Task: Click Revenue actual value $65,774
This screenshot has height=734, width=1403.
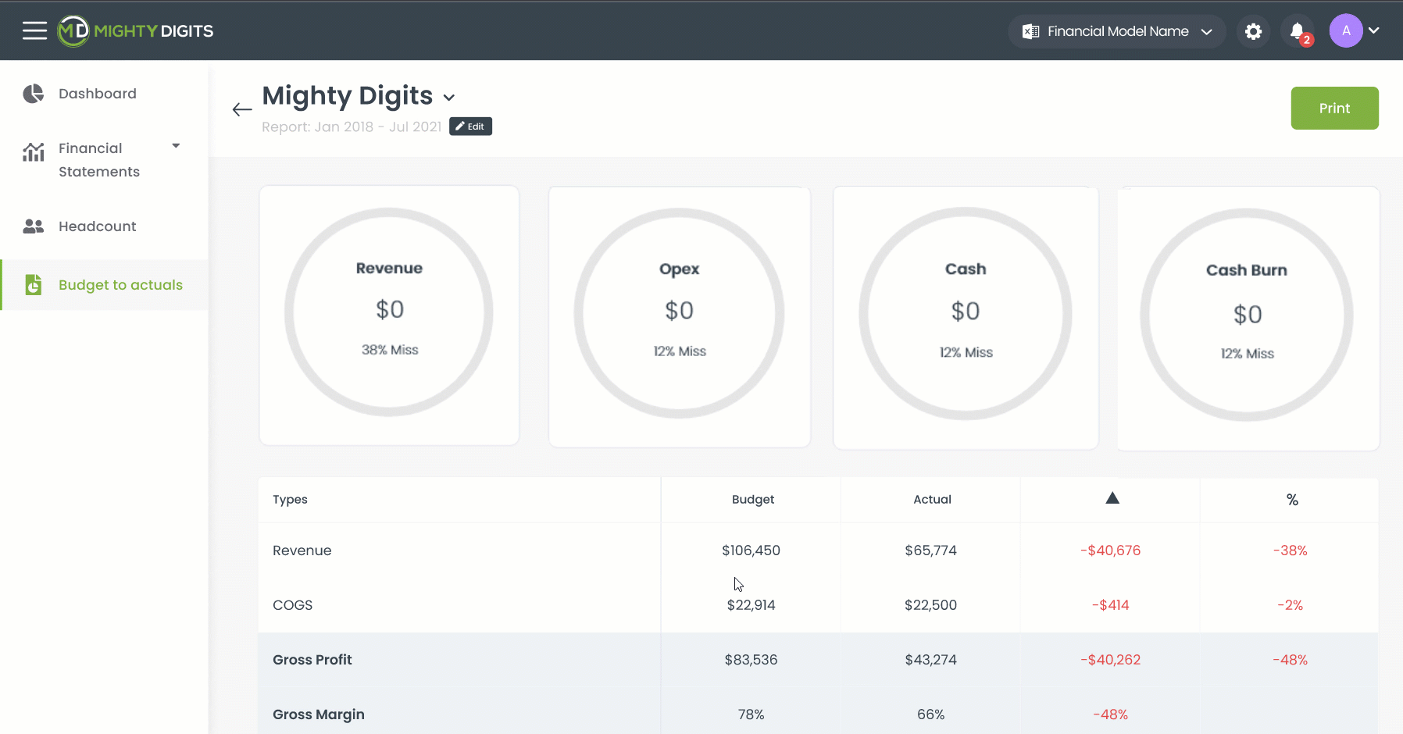Action: tap(930, 550)
